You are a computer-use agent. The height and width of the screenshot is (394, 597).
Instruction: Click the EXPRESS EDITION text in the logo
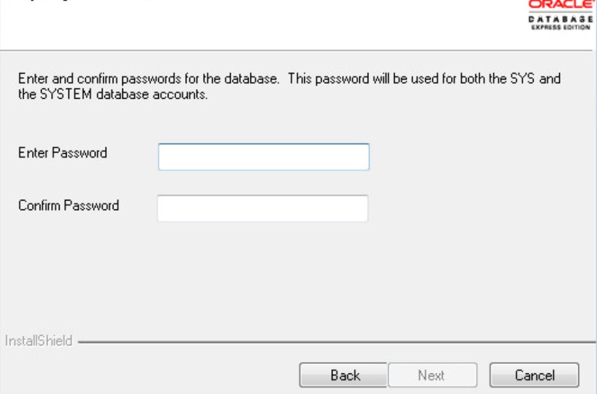[561, 27]
